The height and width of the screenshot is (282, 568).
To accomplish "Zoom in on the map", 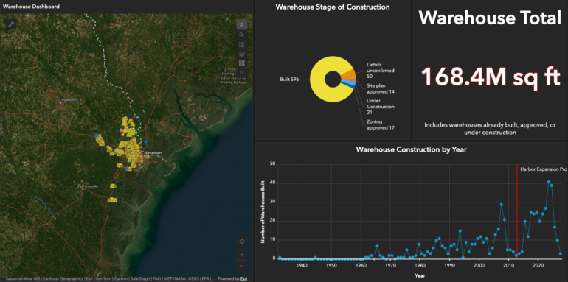I will pyautogui.click(x=242, y=255).
